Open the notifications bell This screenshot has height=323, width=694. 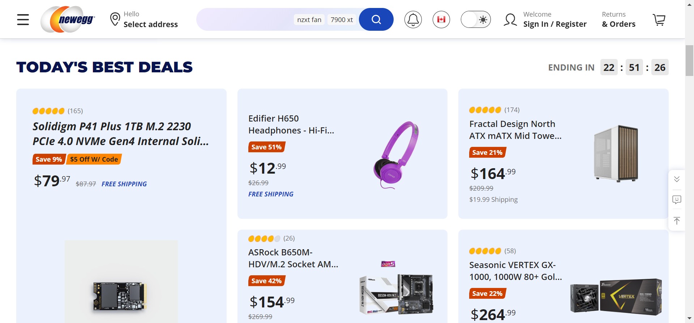413,20
